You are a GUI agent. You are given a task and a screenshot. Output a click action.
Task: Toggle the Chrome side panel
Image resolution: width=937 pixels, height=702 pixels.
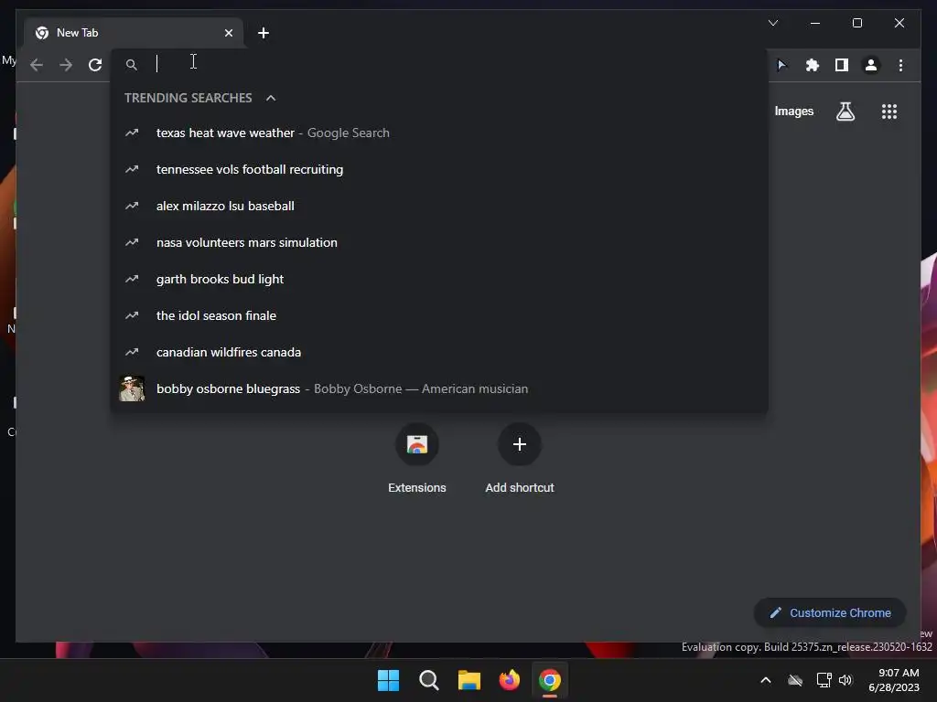[842, 65]
